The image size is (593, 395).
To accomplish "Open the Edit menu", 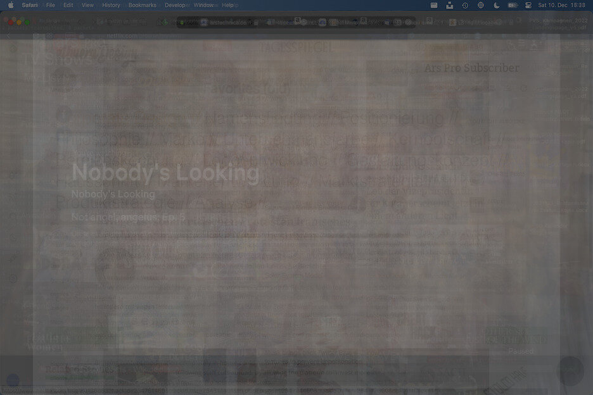I will coord(68,5).
